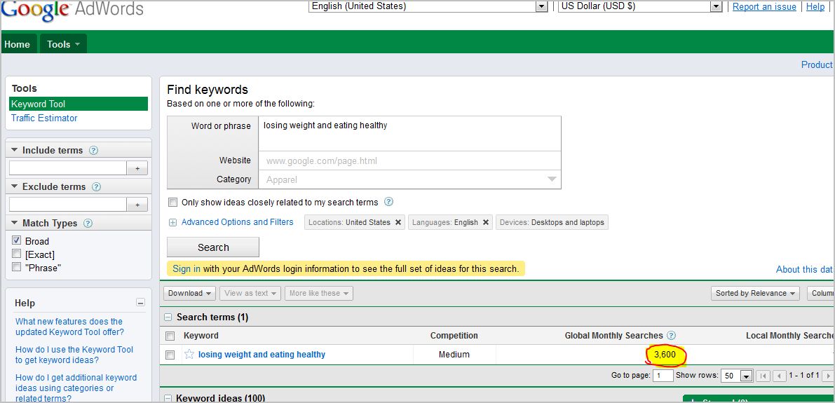This screenshot has height=403, width=835.
Task: Click the Search button
Action: (x=213, y=247)
